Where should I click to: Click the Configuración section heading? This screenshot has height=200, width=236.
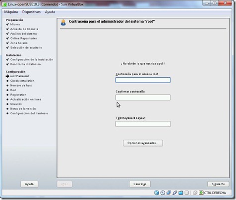[x=15, y=72]
